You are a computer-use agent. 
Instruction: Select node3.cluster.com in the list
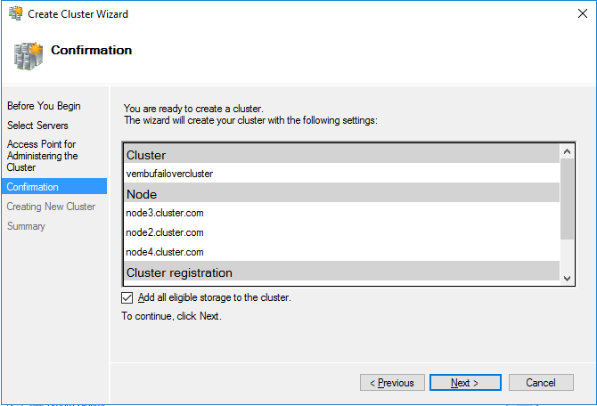tap(165, 213)
